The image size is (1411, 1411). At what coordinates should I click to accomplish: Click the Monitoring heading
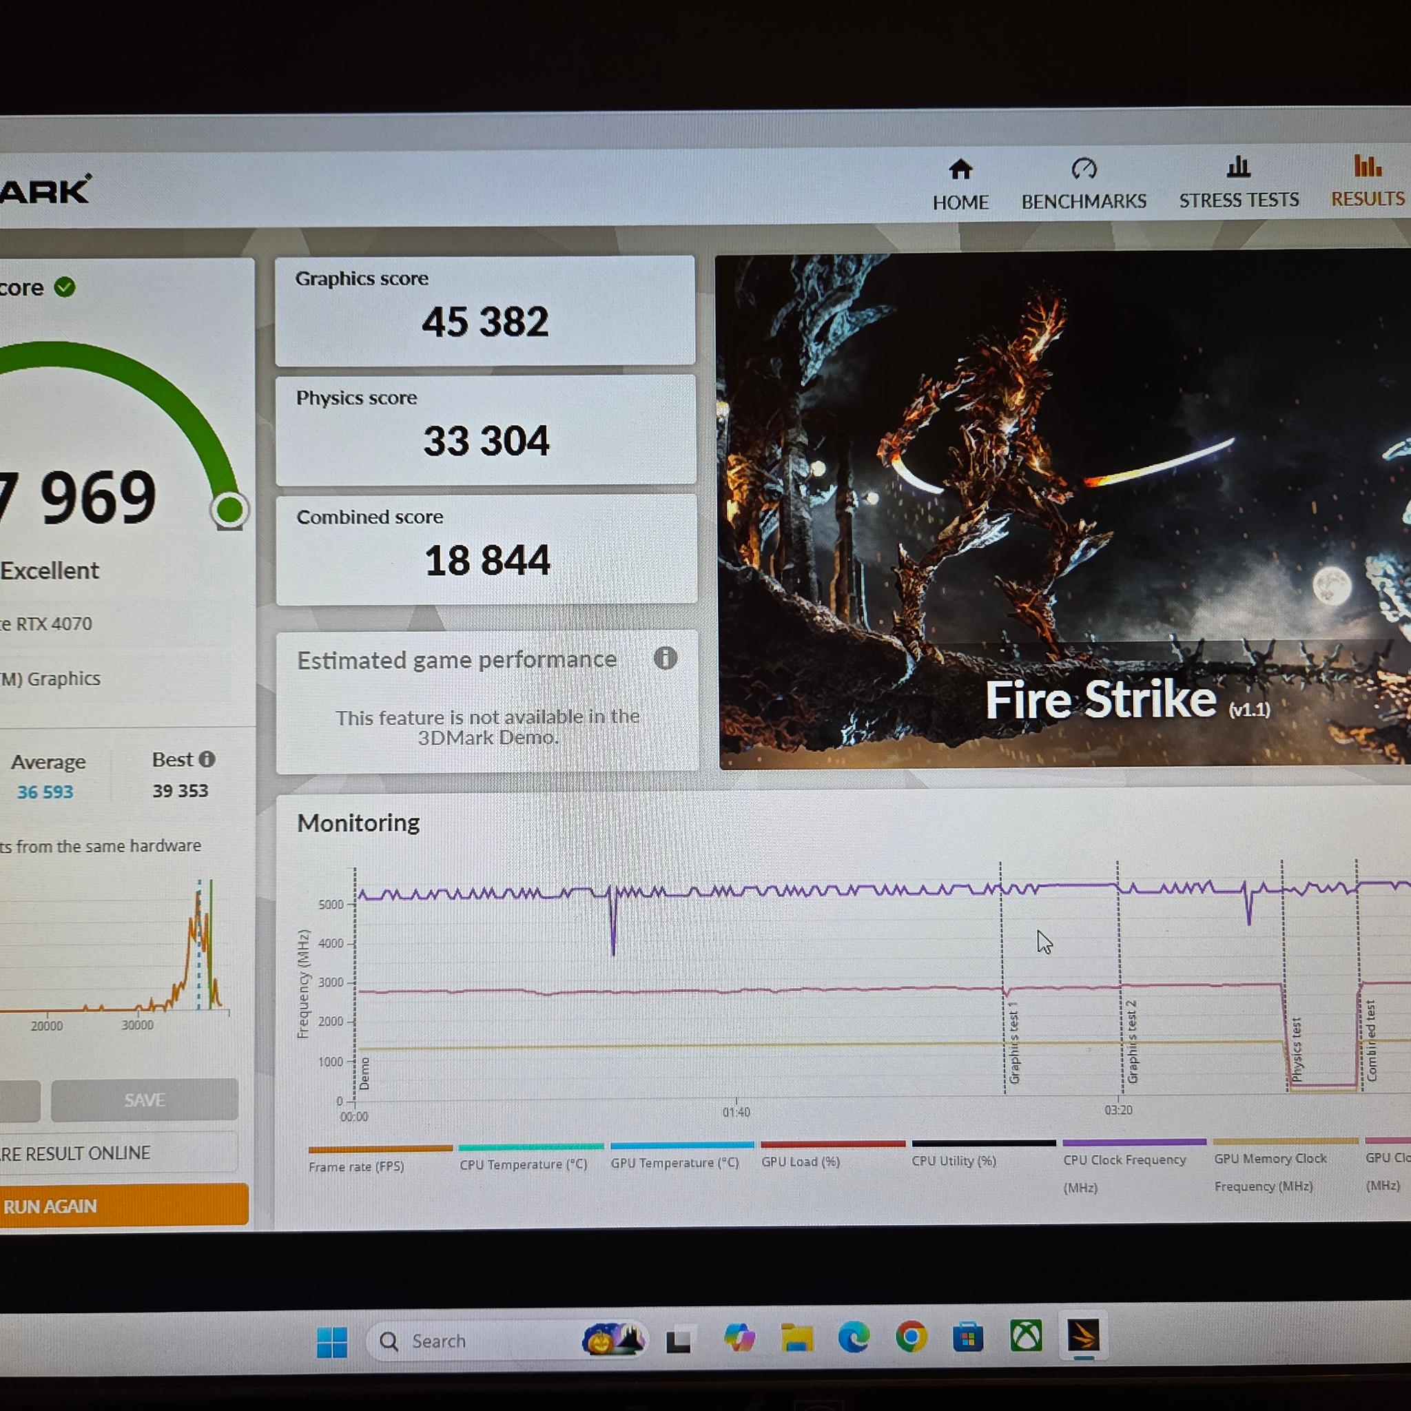tap(358, 823)
